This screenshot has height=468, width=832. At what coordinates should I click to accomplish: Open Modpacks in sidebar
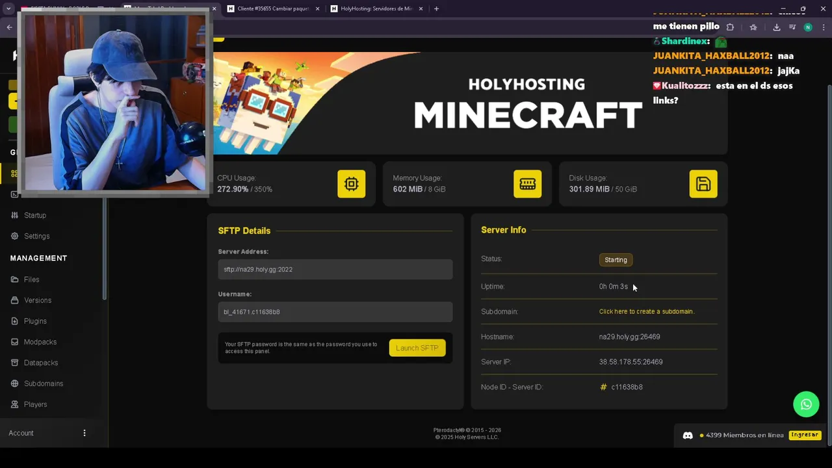[40, 342]
